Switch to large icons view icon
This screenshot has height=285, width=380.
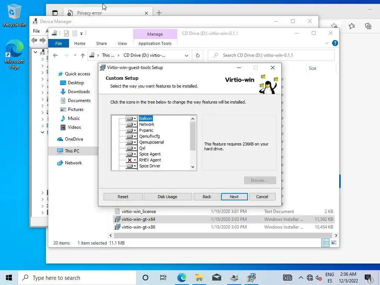334,243
